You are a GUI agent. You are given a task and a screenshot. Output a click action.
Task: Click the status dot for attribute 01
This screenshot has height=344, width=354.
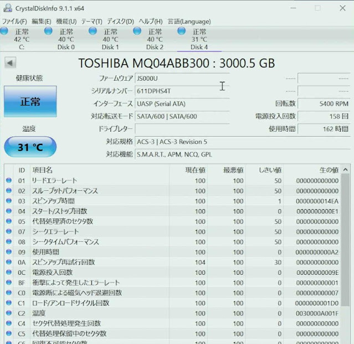coord(9,180)
